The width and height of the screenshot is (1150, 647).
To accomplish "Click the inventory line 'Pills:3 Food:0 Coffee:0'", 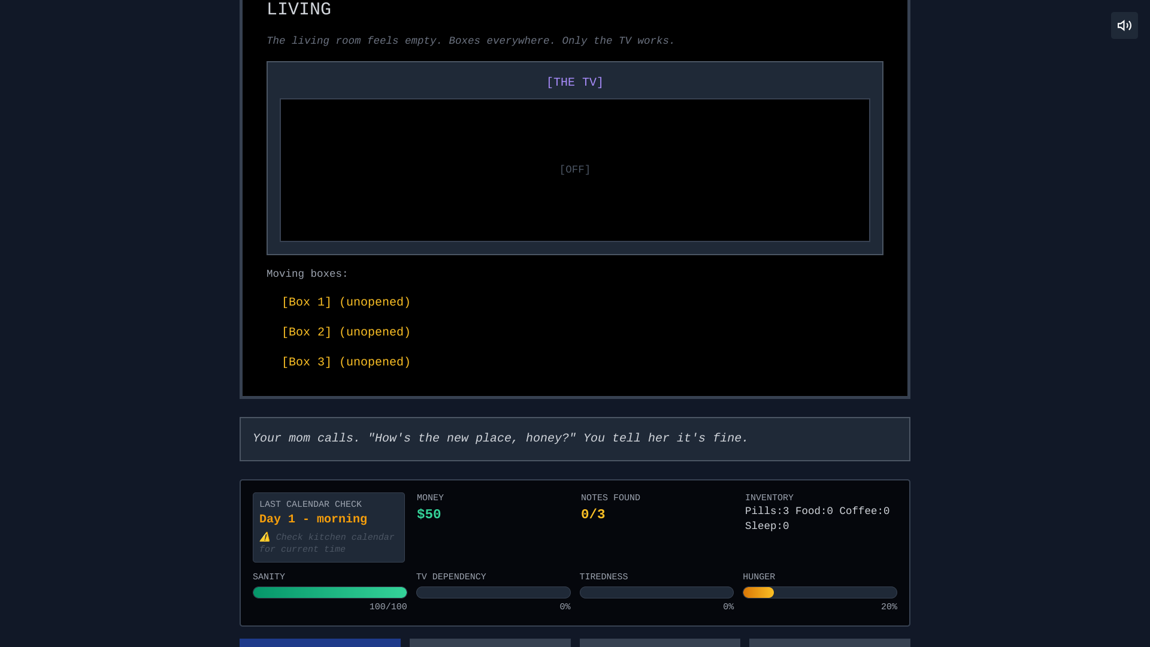I will point(817,511).
